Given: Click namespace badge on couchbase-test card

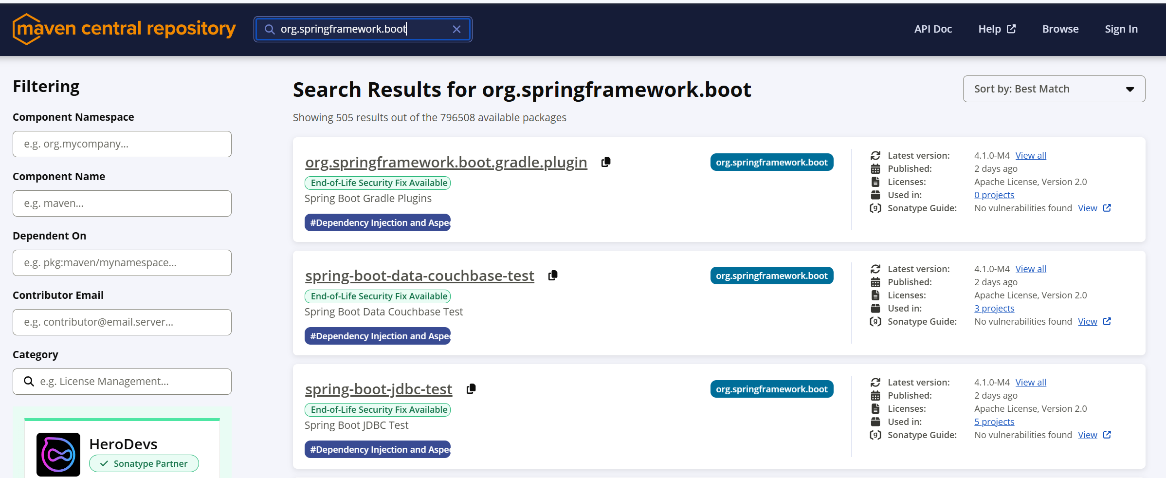Looking at the screenshot, I should coord(772,276).
